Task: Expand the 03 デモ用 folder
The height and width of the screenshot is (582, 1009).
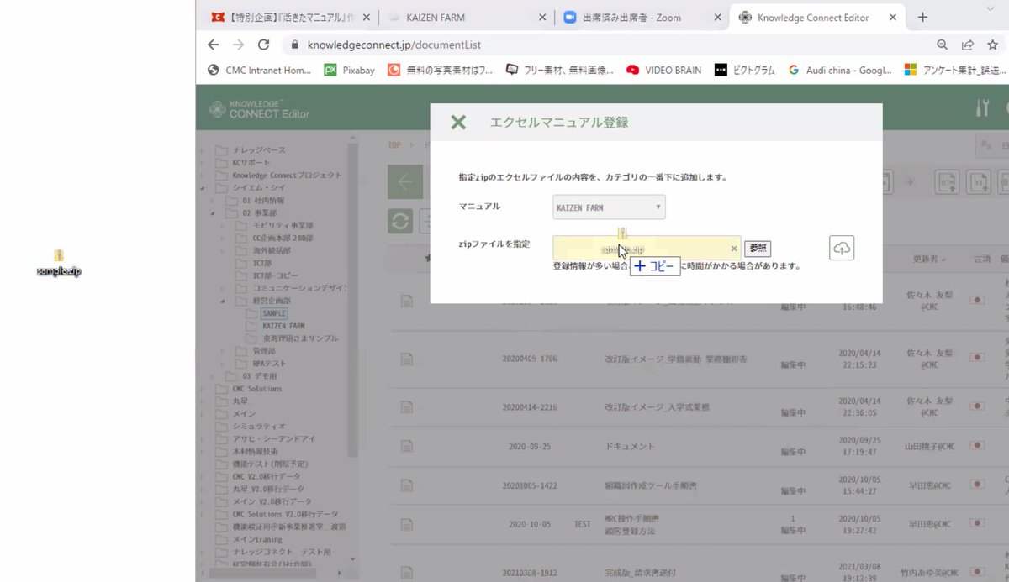Action: click(x=212, y=376)
